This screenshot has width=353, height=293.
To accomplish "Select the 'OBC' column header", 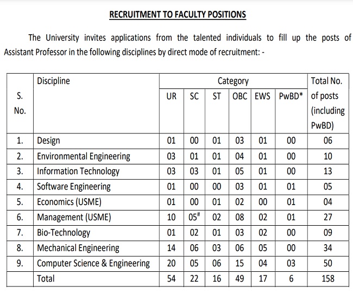I will point(239,96).
